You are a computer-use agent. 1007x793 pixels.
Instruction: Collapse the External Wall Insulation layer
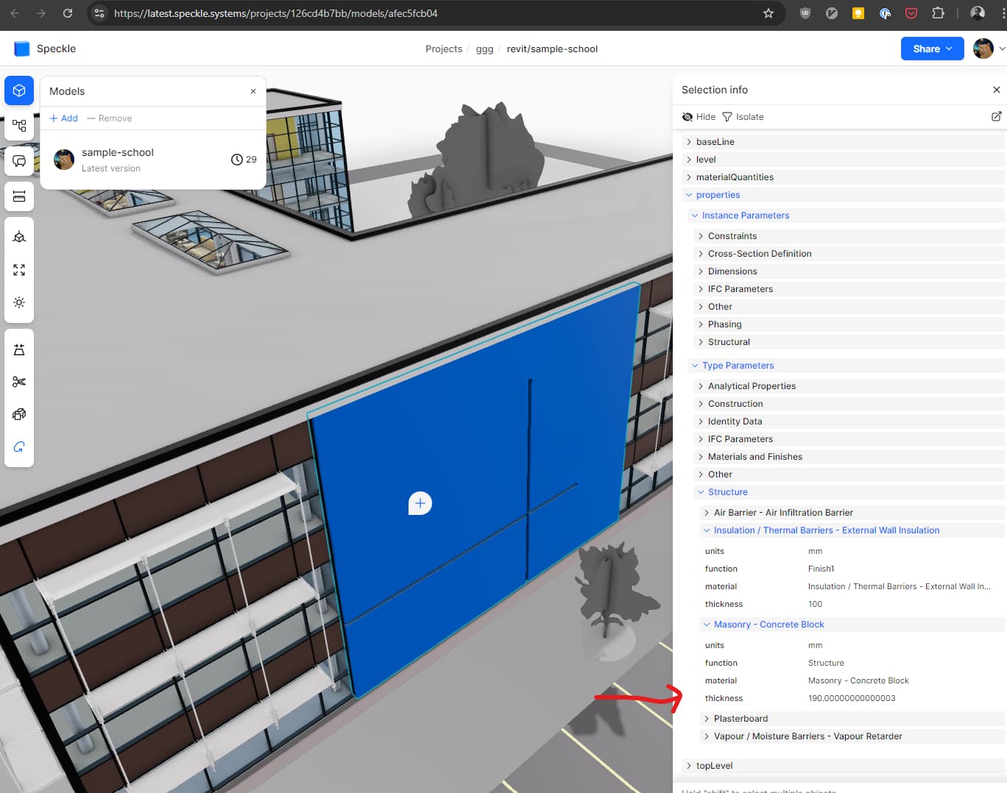point(852,530)
